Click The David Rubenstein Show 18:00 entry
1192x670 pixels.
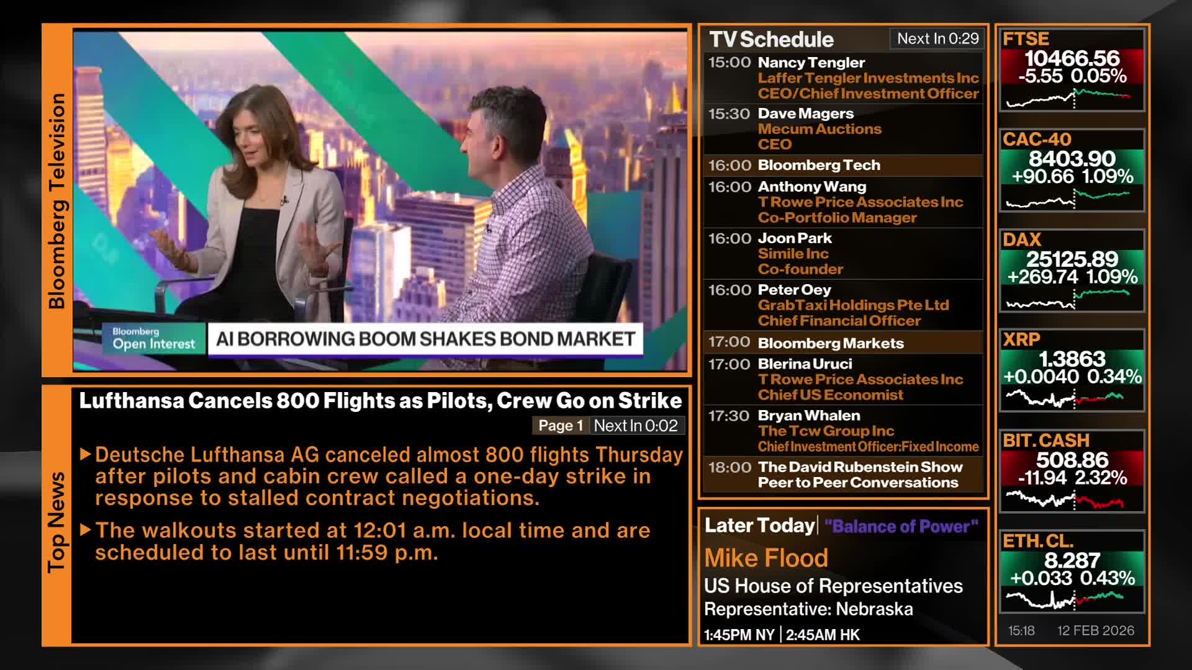(843, 475)
